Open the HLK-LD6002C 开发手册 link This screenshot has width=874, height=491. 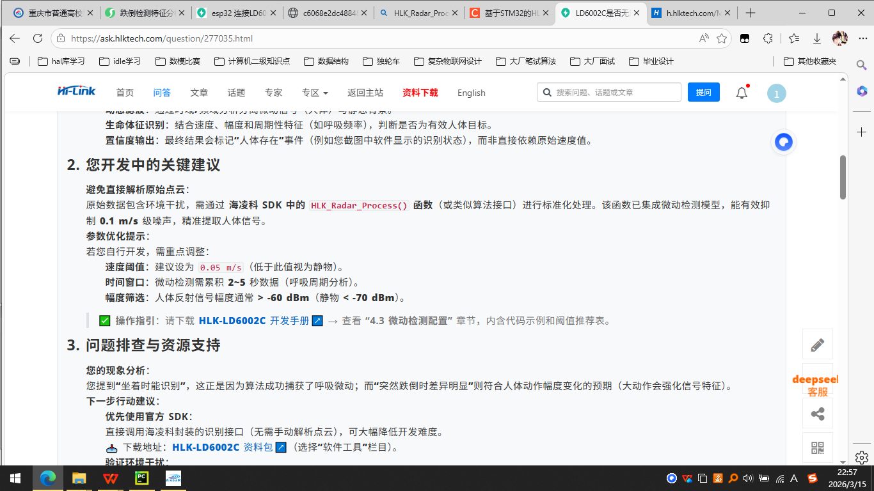click(x=254, y=321)
